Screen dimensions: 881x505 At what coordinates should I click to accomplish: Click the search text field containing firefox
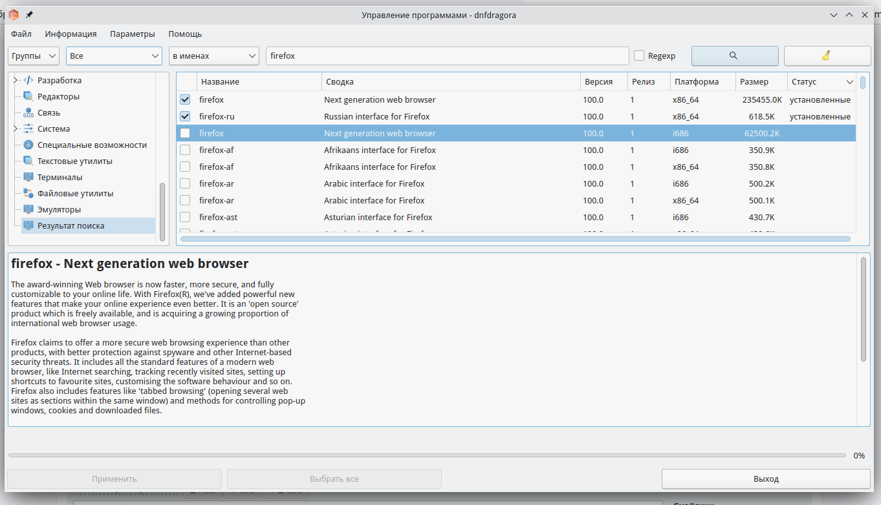click(448, 56)
